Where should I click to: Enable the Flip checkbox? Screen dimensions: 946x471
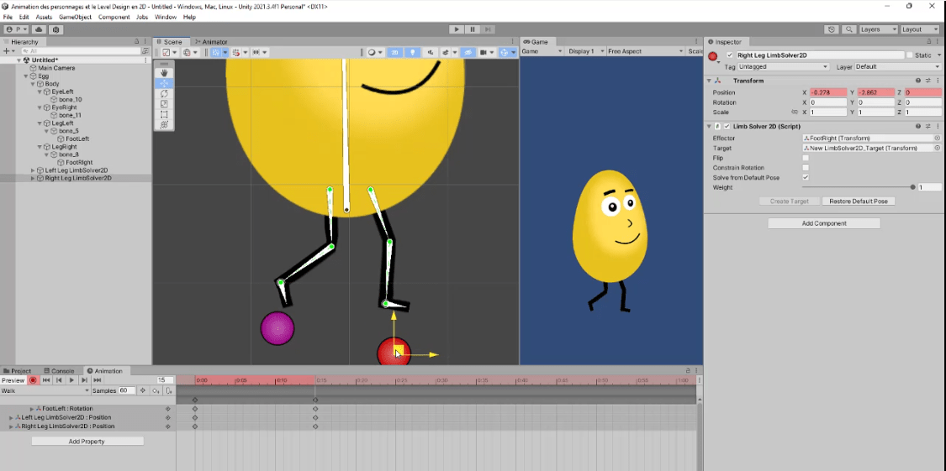click(806, 158)
